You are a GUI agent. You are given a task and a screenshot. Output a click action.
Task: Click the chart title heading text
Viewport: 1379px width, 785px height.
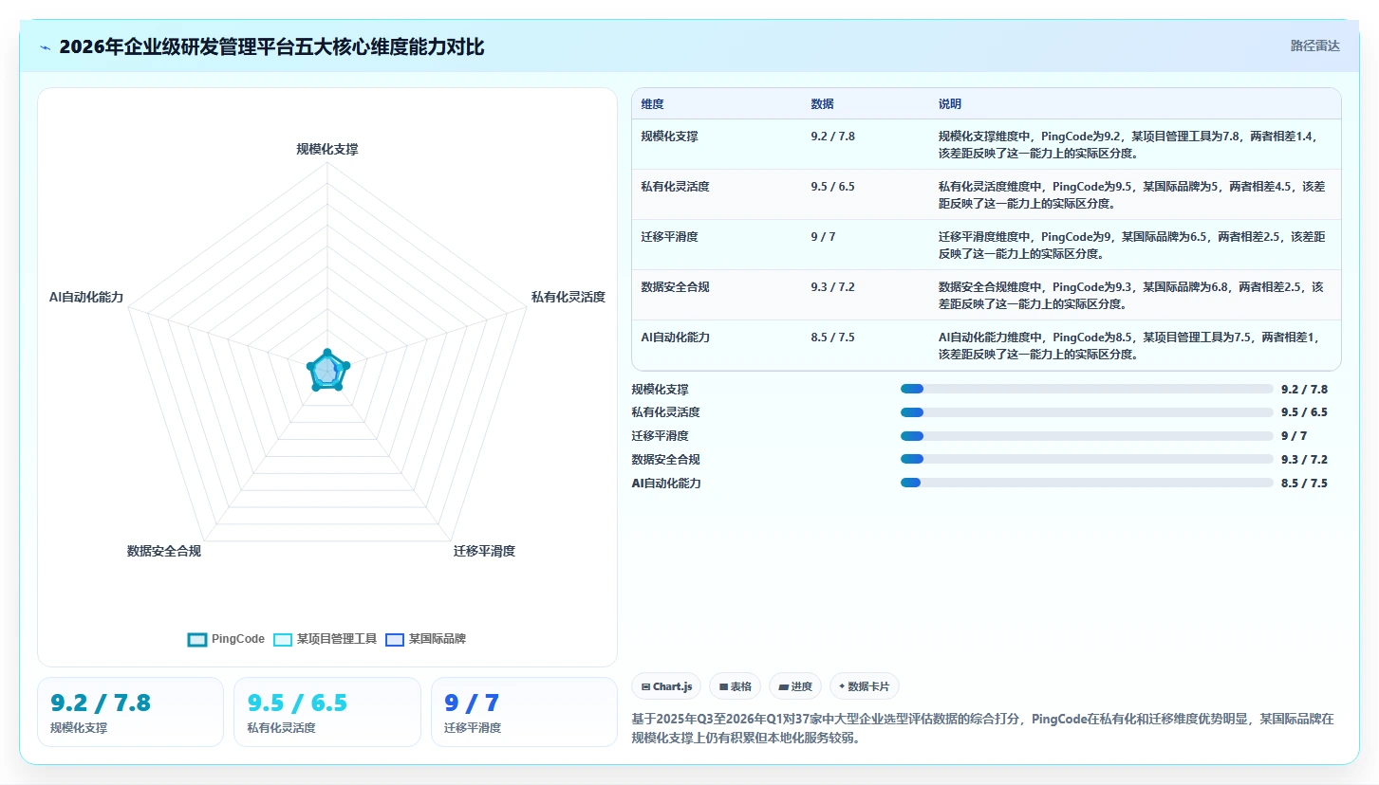[x=271, y=46]
